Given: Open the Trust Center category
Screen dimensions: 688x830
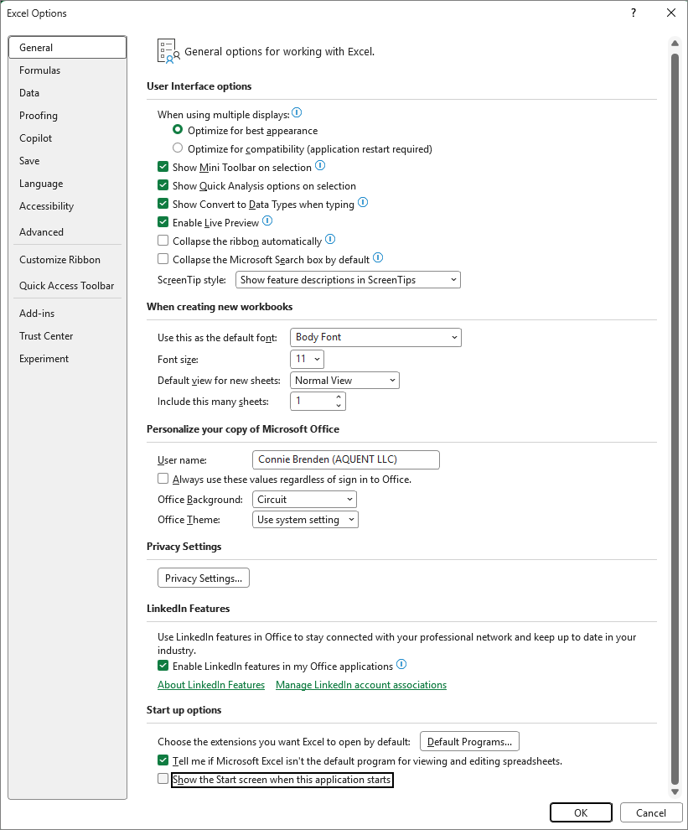Looking at the screenshot, I should point(68,336).
